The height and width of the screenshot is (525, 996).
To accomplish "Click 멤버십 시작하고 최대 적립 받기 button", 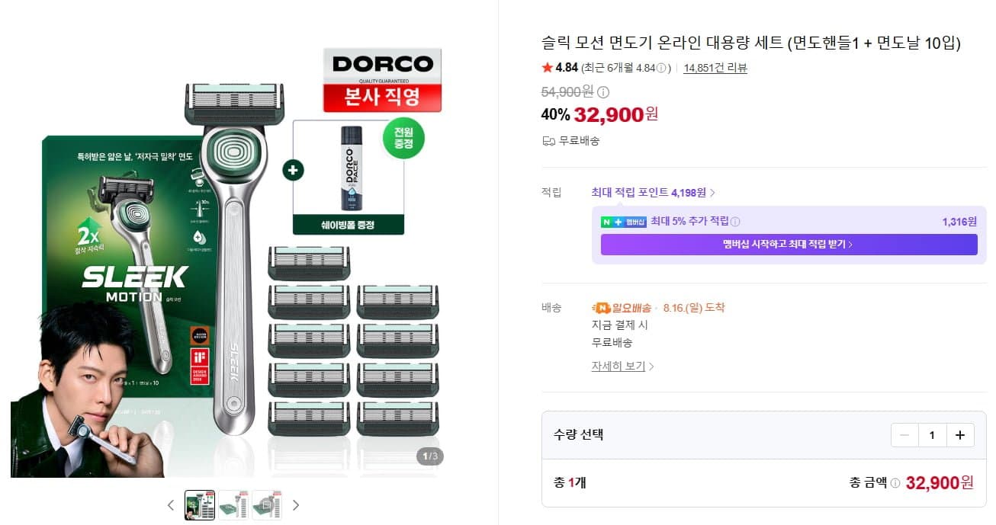I will click(789, 245).
